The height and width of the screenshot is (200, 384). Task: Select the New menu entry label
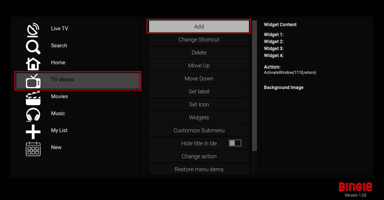(x=56, y=147)
